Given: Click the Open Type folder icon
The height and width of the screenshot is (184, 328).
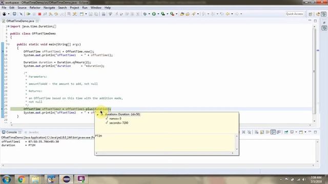Looking at the screenshot, I should click(182, 14).
